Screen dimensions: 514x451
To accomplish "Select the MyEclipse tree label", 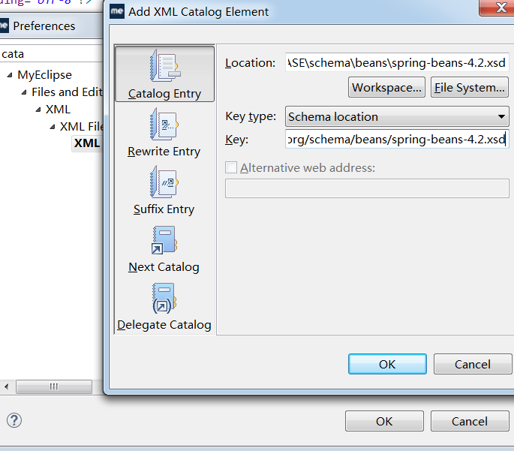I will pyautogui.click(x=44, y=75).
